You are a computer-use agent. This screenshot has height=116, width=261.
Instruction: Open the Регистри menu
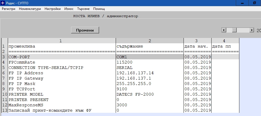click(9, 9)
